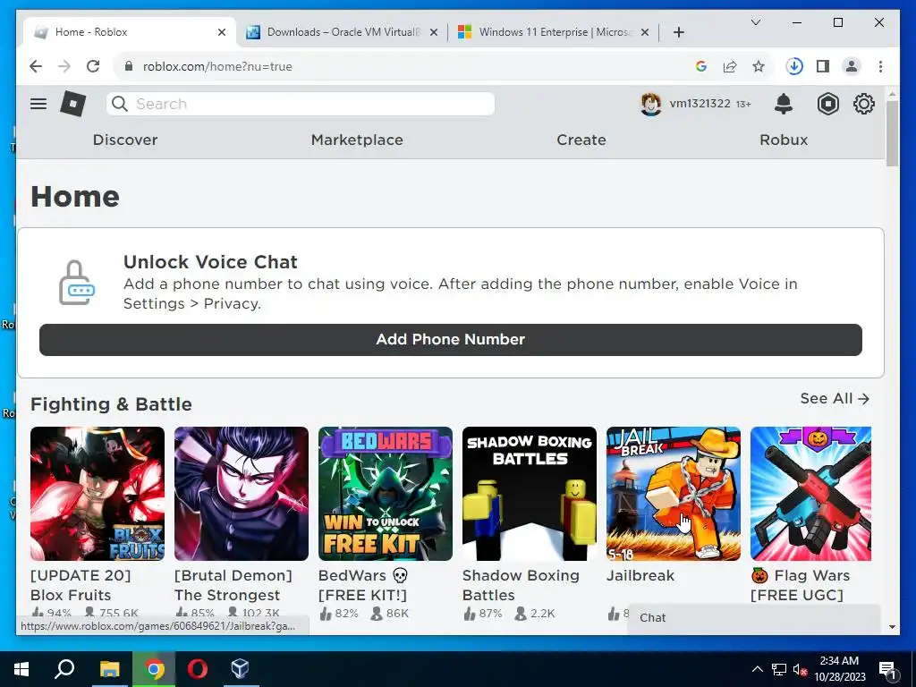Click the BedWars [FREE KIT!] title

click(363, 585)
